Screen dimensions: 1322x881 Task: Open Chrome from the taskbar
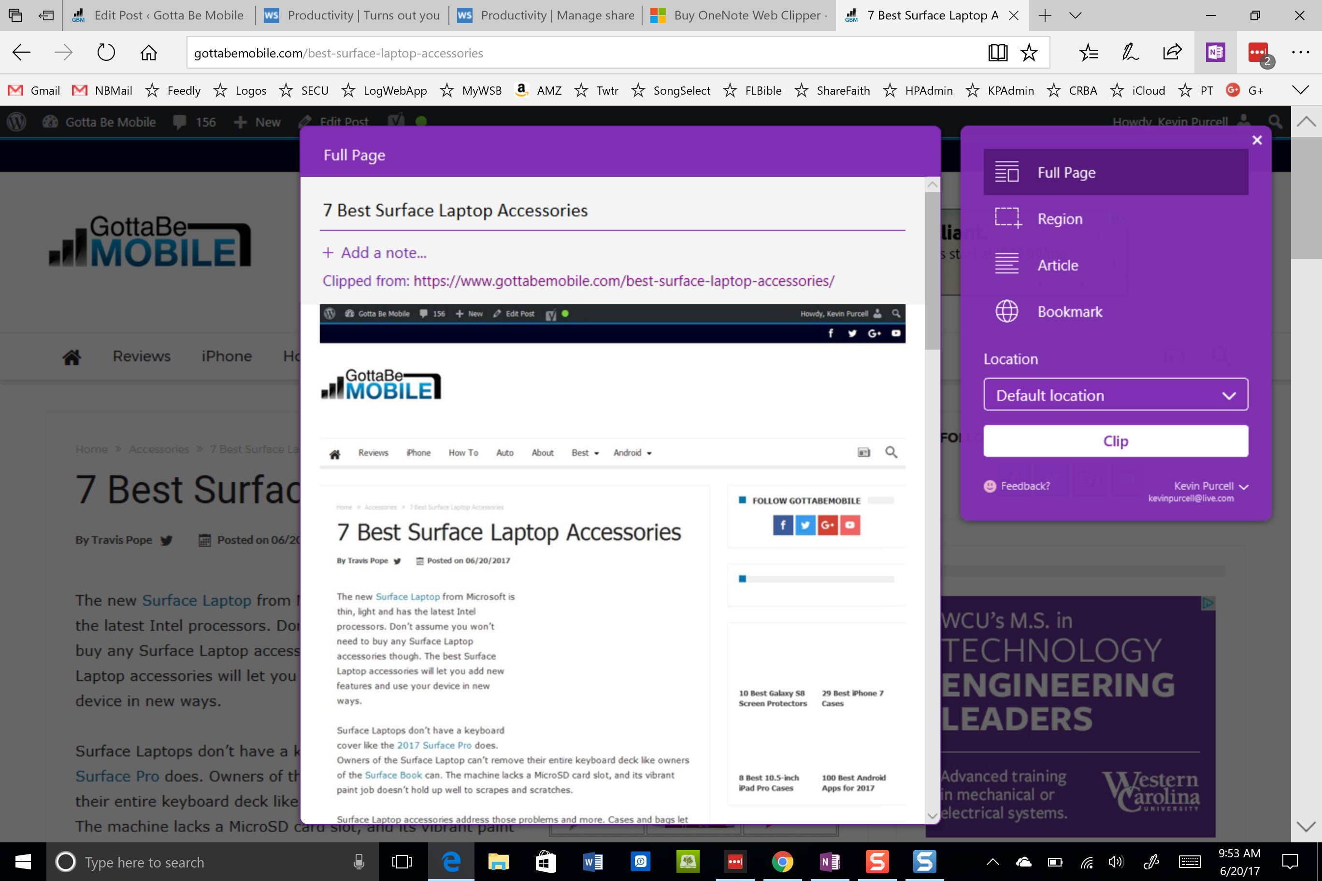782,861
